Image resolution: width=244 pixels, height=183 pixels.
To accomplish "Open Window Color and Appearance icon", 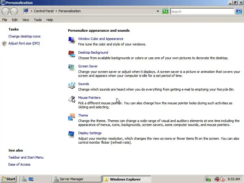I will coord(72,40).
